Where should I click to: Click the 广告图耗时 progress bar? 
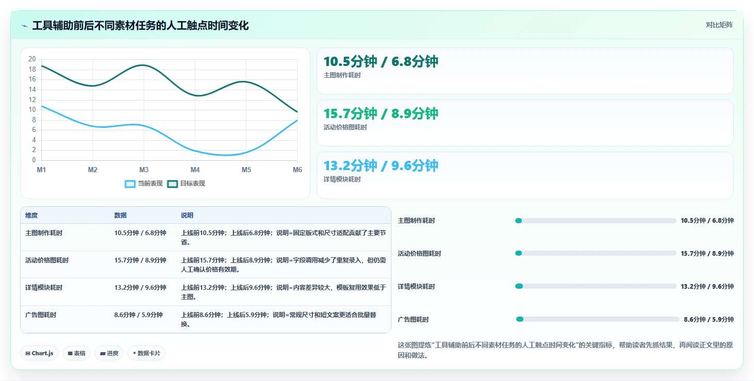coord(598,319)
